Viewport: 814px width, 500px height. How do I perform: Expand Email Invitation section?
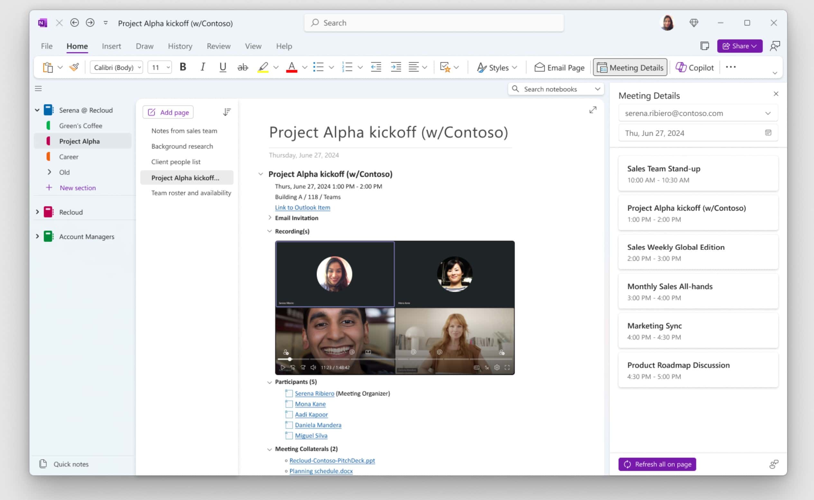tap(270, 218)
